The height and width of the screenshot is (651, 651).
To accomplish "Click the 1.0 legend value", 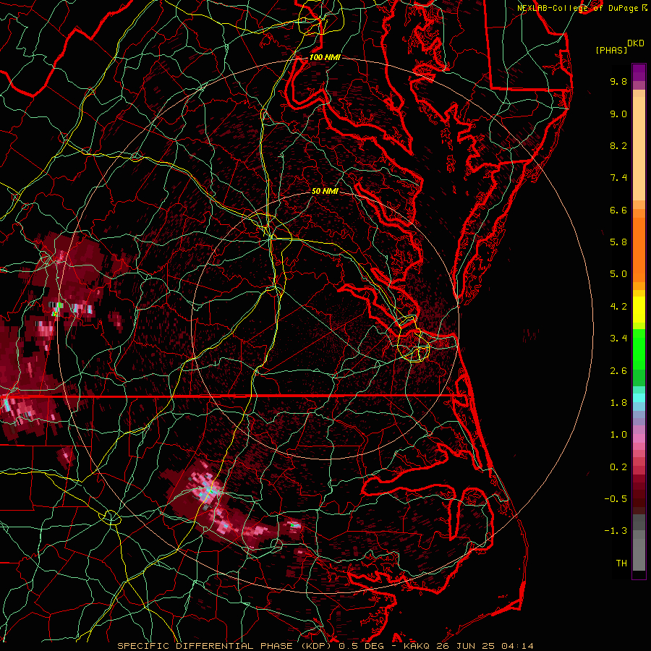I will click(x=618, y=435).
